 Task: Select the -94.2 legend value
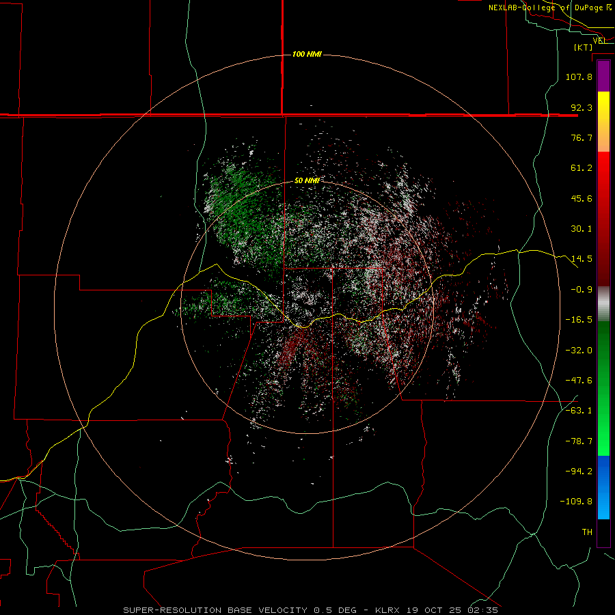coord(579,471)
